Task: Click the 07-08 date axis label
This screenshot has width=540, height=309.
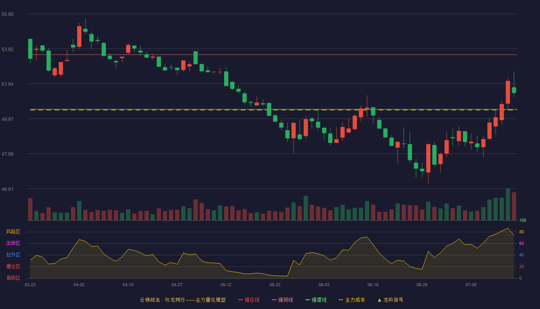Action: coord(471,285)
